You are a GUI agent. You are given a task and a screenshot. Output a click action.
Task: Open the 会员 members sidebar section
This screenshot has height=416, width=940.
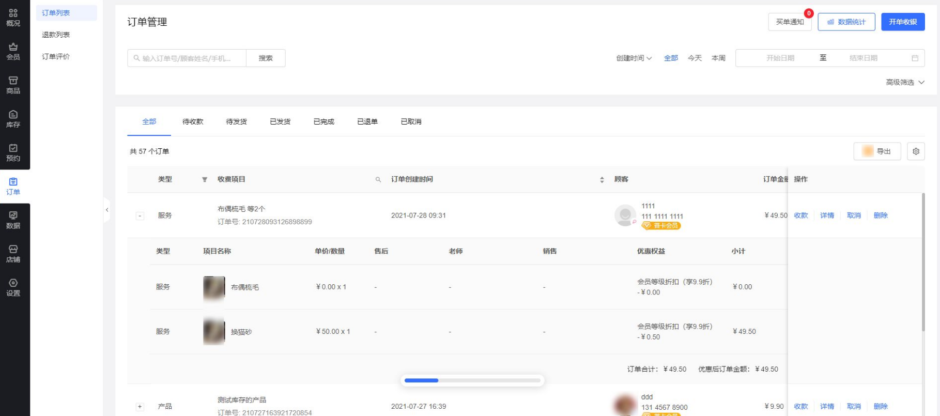(x=13, y=52)
